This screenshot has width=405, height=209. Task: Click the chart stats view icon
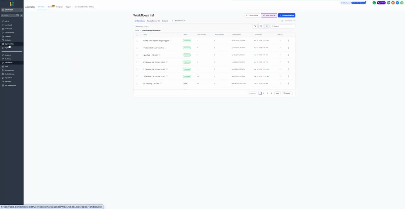click(255, 26)
